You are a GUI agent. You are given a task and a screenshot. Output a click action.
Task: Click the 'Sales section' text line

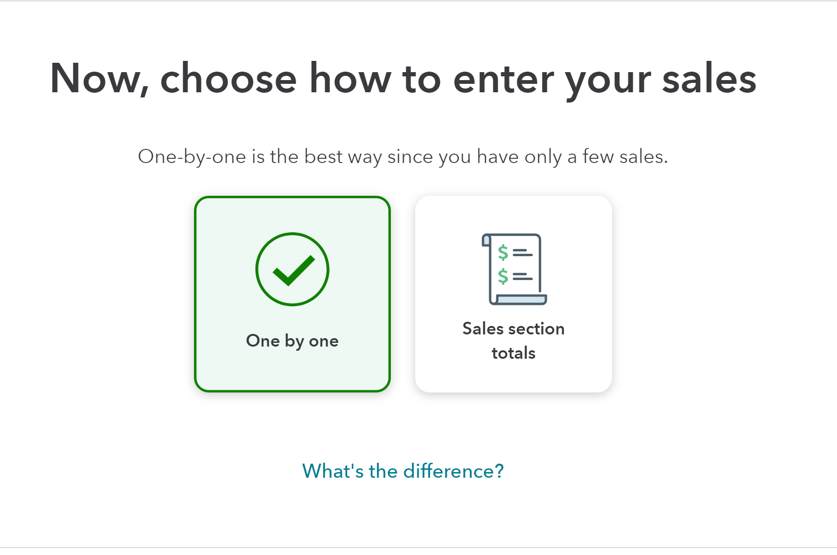(514, 329)
